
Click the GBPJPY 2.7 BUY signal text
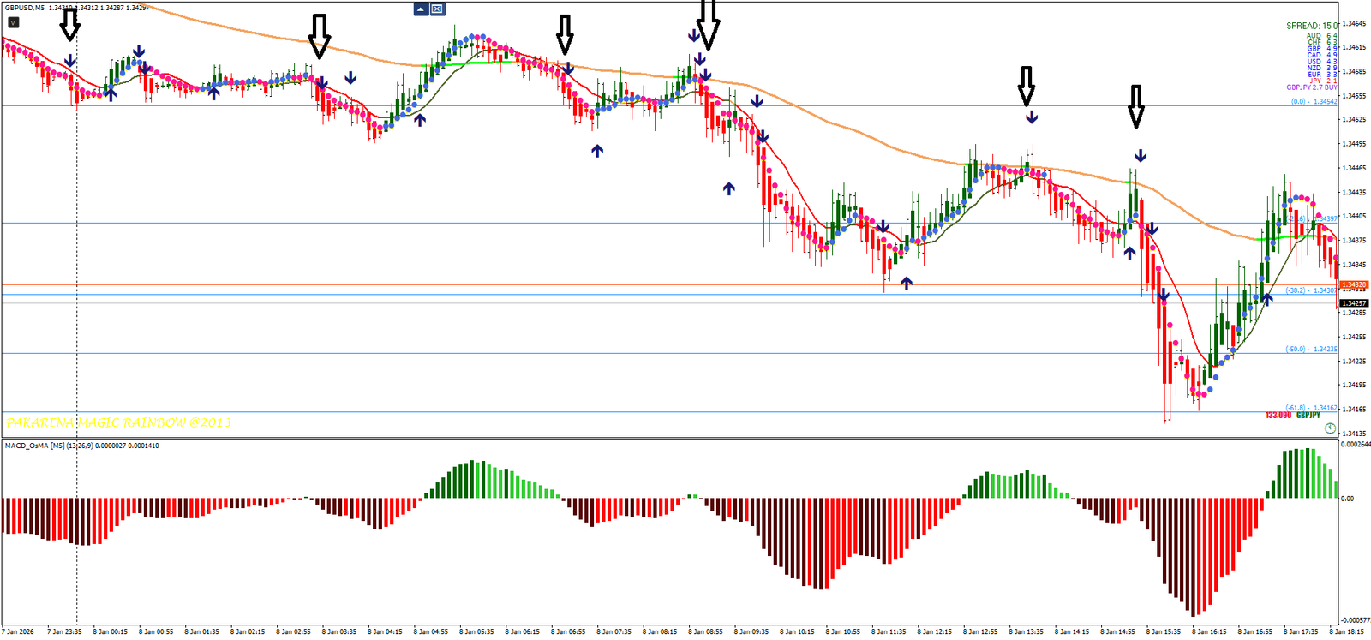[1311, 87]
